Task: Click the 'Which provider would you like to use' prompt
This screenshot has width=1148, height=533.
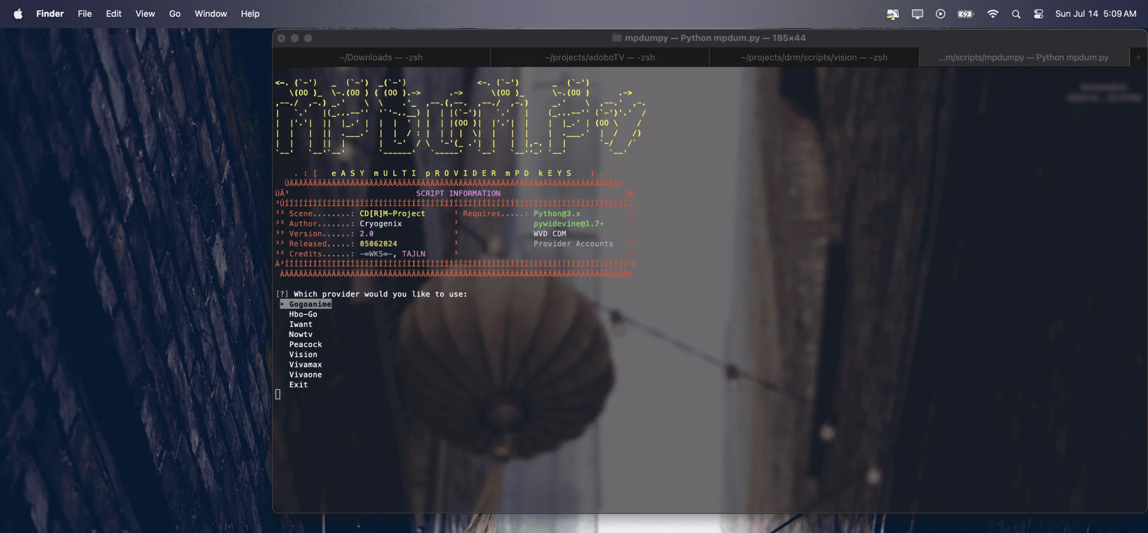Action: (x=380, y=294)
